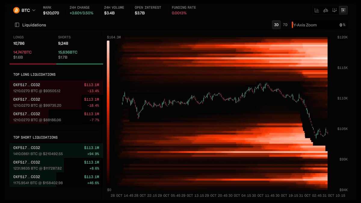Click the Top Long Liquidations heading

pyautogui.click(x=34, y=74)
